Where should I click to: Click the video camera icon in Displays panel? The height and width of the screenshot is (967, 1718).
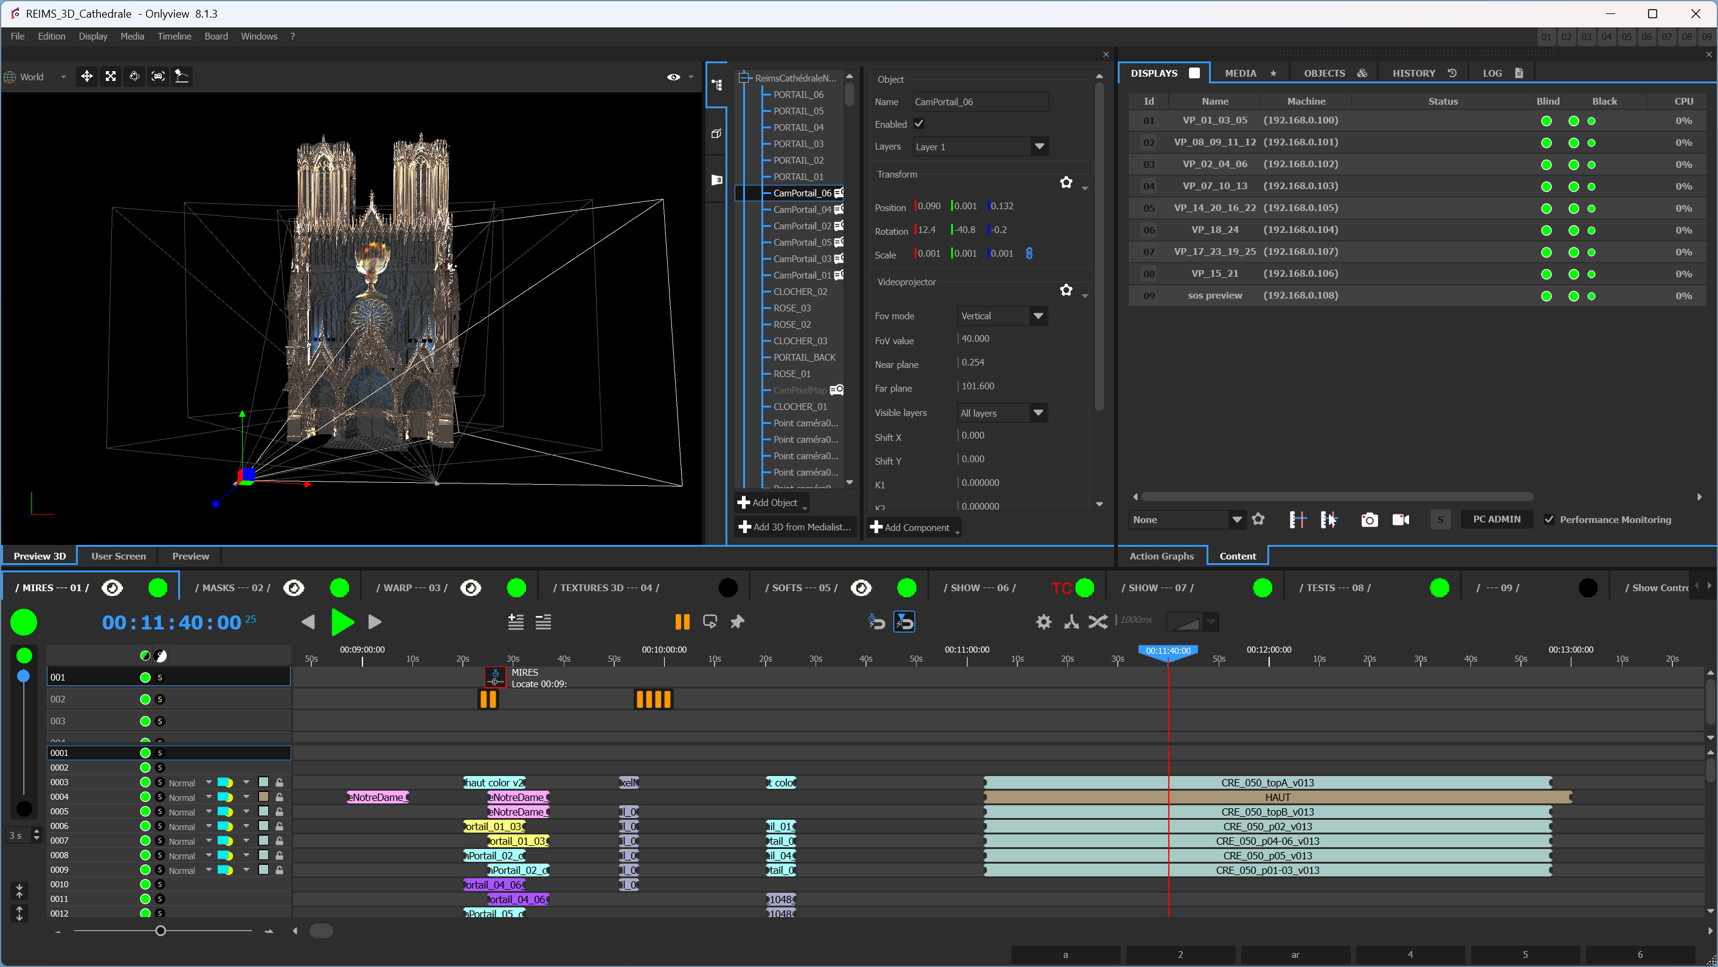point(1401,519)
